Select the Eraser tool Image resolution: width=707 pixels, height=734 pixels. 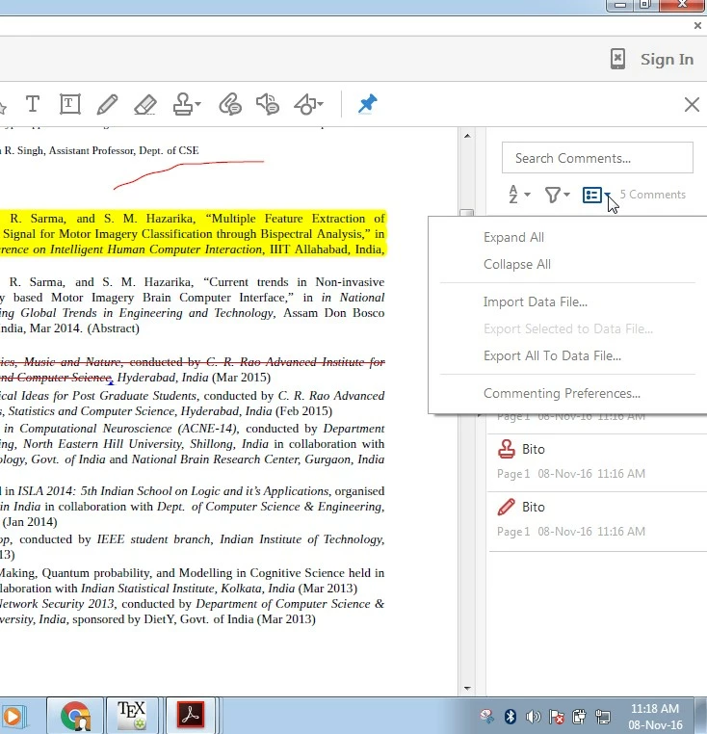point(145,104)
